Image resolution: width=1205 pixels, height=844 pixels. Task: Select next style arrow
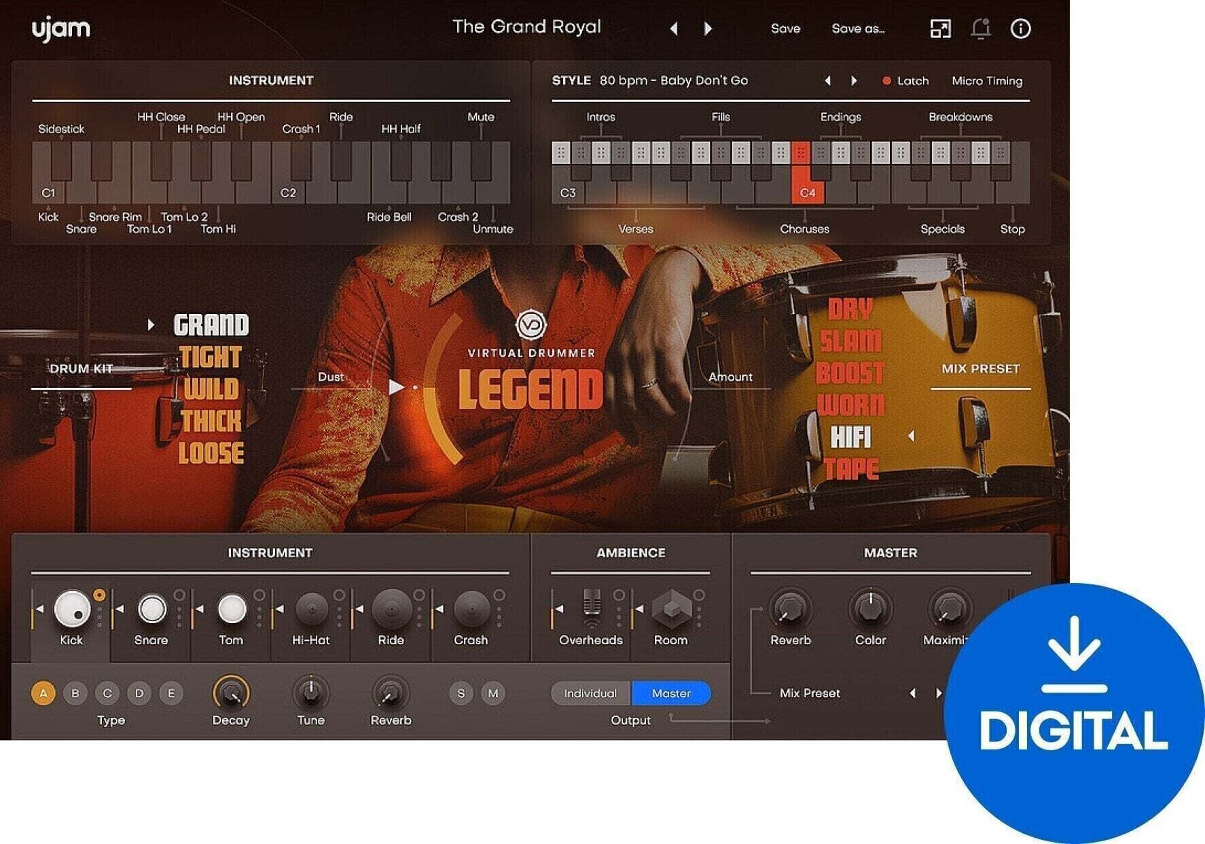click(x=854, y=81)
